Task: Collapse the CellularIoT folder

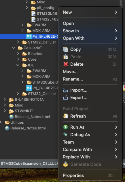Action: pos(14,48)
